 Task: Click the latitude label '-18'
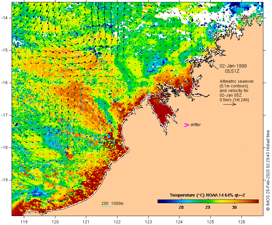pyautogui.click(x=4, y=148)
